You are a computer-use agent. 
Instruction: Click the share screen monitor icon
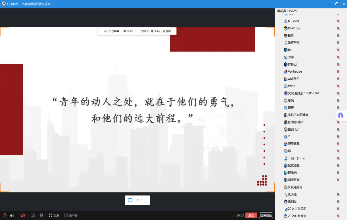click(33, 216)
